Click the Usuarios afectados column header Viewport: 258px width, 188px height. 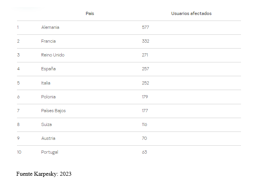pyautogui.click(x=191, y=13)
